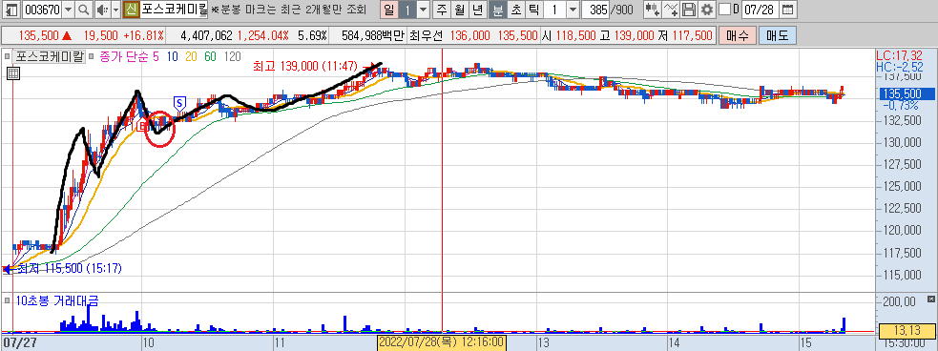Click the 최우선 best quote label
The image size is (938, 351).
[x=426, y=35]
